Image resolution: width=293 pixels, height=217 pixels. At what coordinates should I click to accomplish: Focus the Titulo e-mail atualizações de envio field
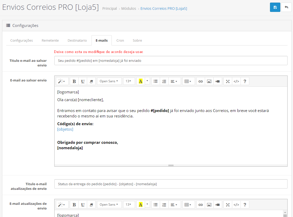pos(171,184)
